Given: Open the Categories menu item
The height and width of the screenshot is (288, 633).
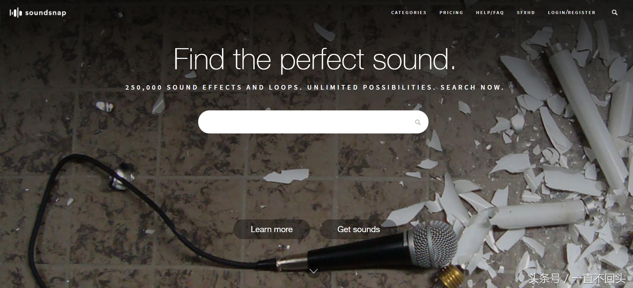Looking at the screenshot, I should [x=409, y=12].
